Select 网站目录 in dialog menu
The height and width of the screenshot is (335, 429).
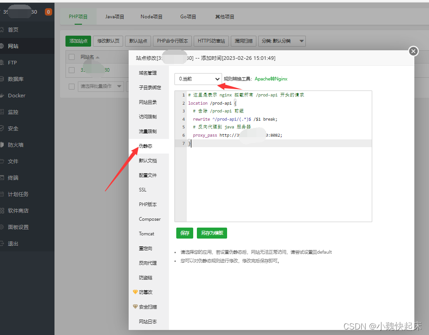pos(148,102)
